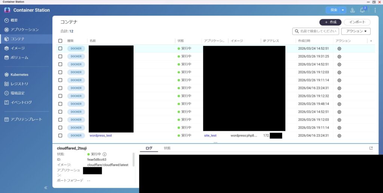This screenshot has width=383, height=193.
Task: Click the info icon beside 実行中
Action: [105, 154]
